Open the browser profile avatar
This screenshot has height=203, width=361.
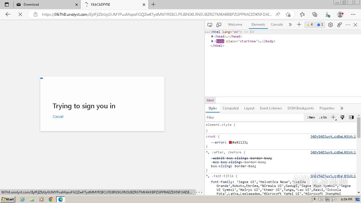tap(340, 14)
